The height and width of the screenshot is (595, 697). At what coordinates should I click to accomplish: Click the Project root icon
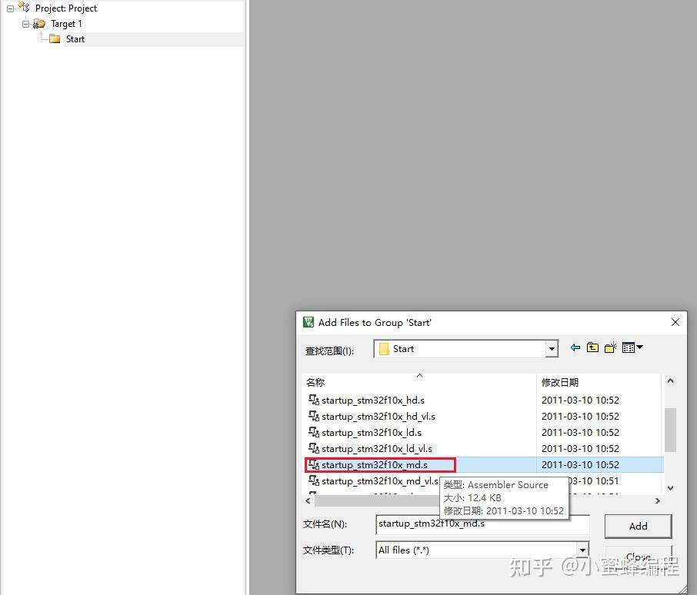[24, 8]
